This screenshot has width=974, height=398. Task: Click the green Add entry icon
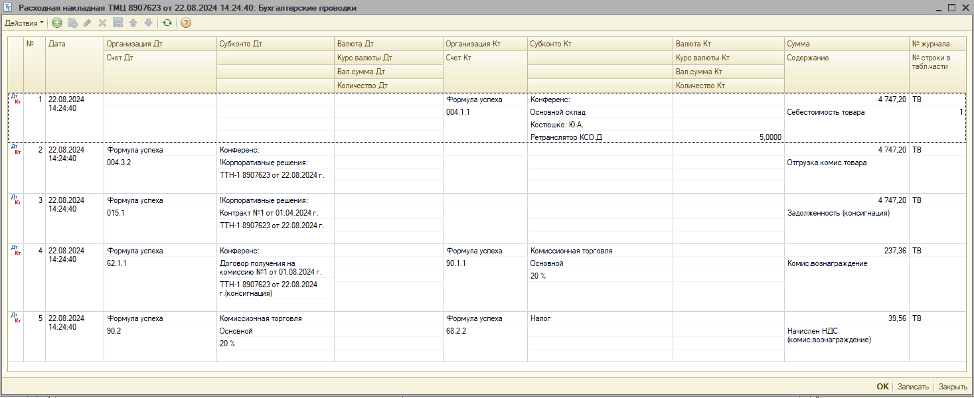click(57, 23)
